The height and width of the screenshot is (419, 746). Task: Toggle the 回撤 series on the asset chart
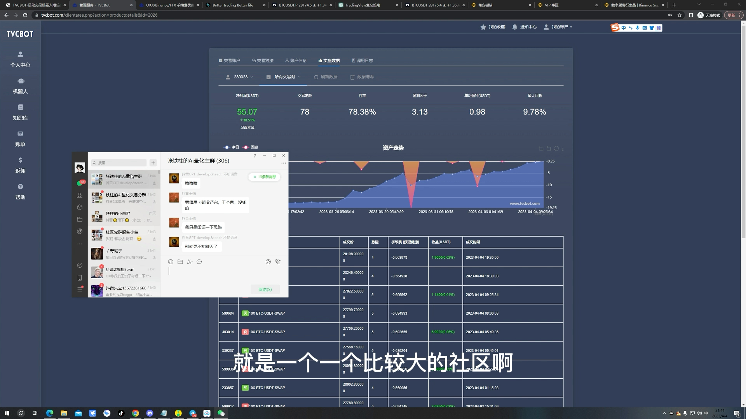(252, 147)
